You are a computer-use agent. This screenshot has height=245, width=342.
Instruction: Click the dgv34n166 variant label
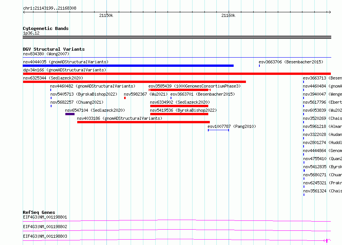click(65, 70)
